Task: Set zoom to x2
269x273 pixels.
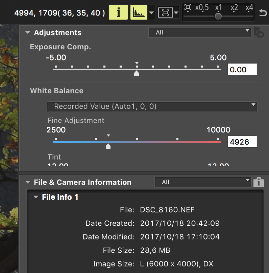Action: [234, 8]
